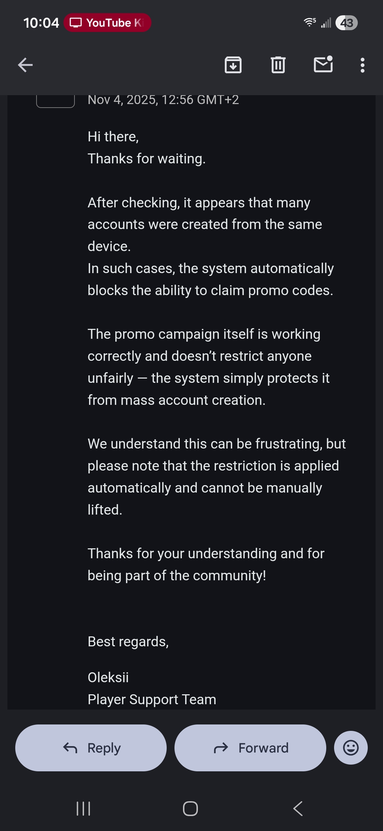Tap the "Hi there," greeting line
Viewport: 383px width, 831px height.
pos(113,137)
